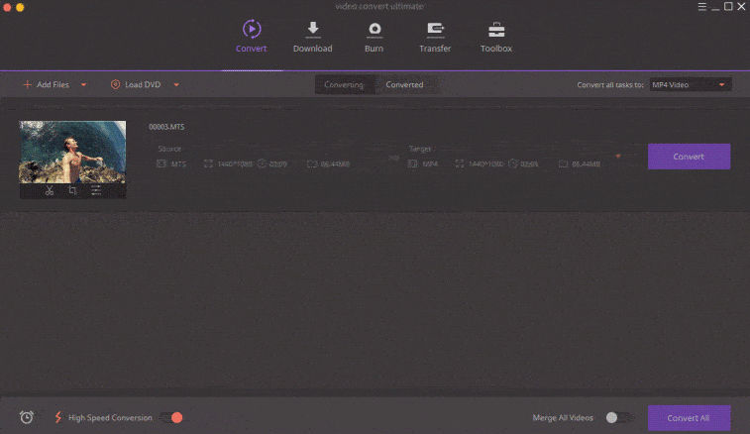Open the Convert section icon
The width and height of the screenshot is (750, 434).
(252, 29)
